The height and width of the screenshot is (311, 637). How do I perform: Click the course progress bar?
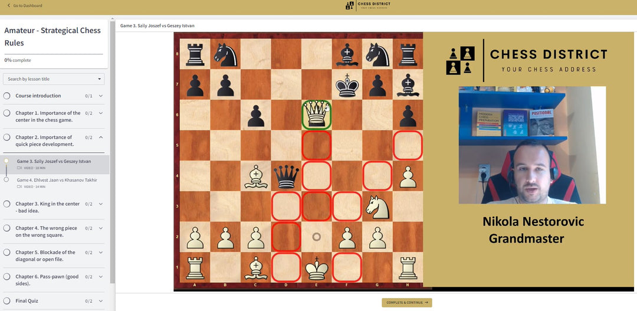[x=54, y=54]
